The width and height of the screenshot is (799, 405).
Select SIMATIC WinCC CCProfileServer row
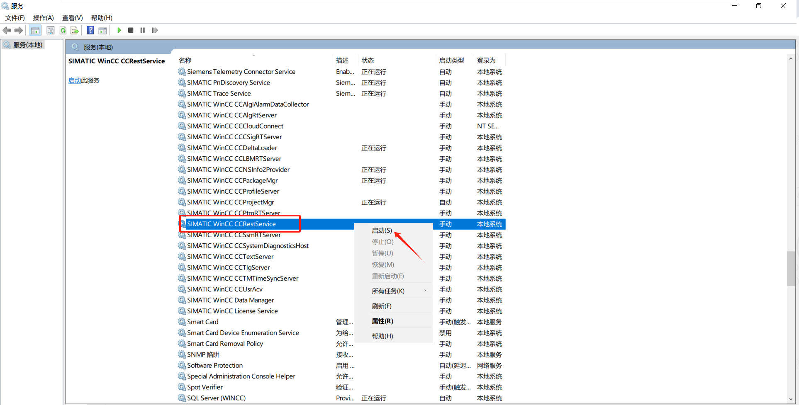pos(341,192)
